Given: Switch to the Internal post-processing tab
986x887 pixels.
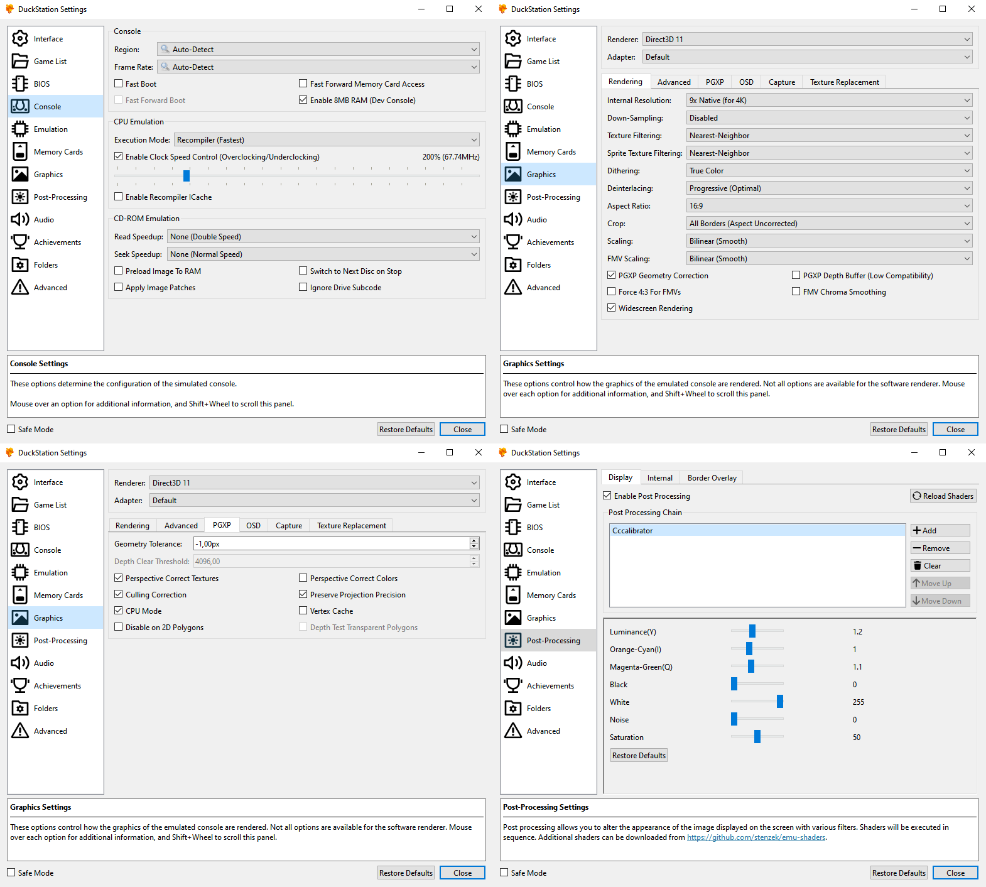Looking at the screenshot, I should click(660, 477).
